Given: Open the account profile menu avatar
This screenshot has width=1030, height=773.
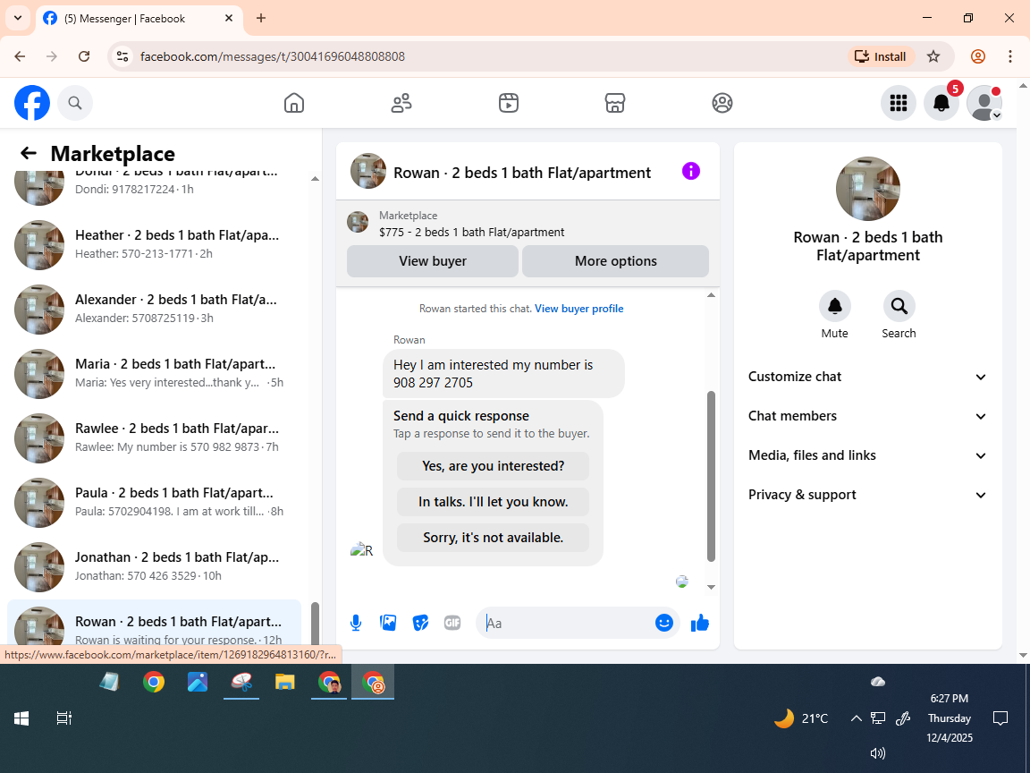Looking at the screenshot, I should pos(984,103).
